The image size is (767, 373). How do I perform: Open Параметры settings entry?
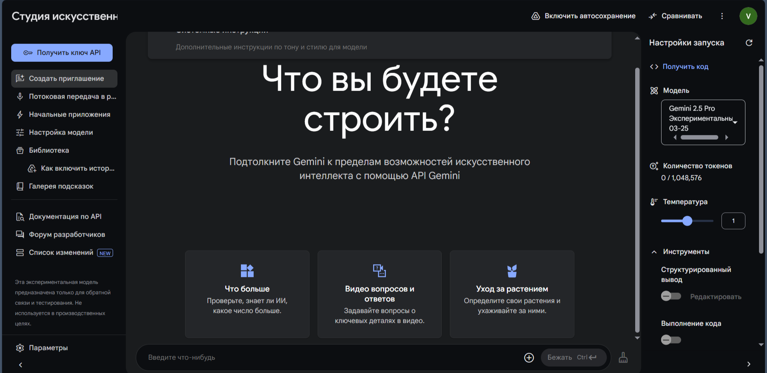click(64, 348)
